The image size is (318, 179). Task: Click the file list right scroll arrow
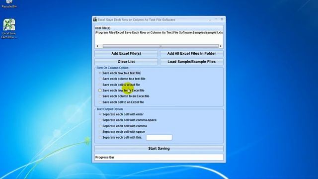[x=221, y=46]
